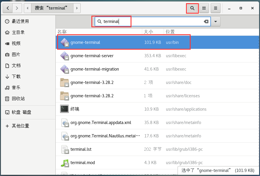260x176 pixels.
Task: Go to 主目录 in the sidebar
Action: [x=28, y=32]
